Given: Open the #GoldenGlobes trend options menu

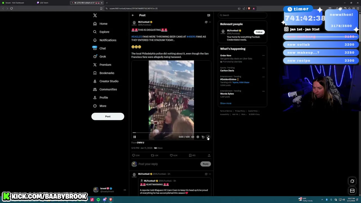Looking at the screenshot, I should 263,77.
